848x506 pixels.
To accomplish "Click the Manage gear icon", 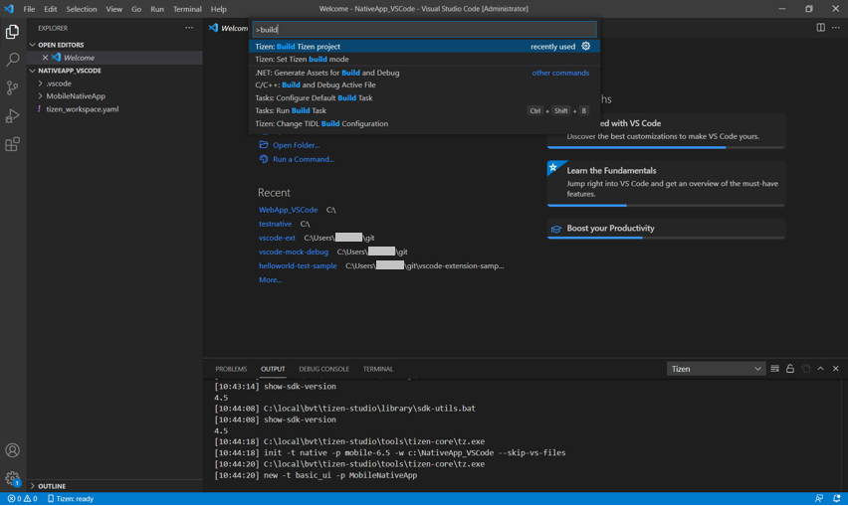I will tap(12, 478).
